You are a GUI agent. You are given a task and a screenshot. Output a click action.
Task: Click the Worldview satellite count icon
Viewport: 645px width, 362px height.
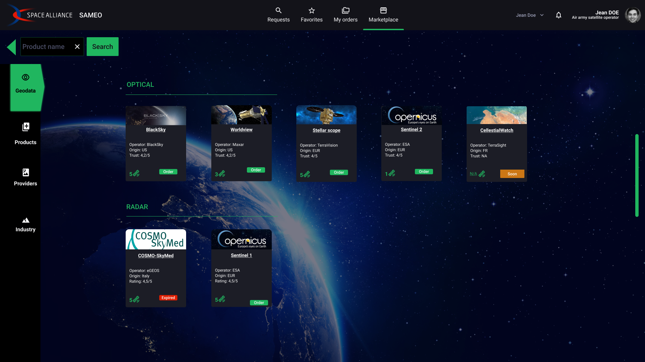point(222,174)
